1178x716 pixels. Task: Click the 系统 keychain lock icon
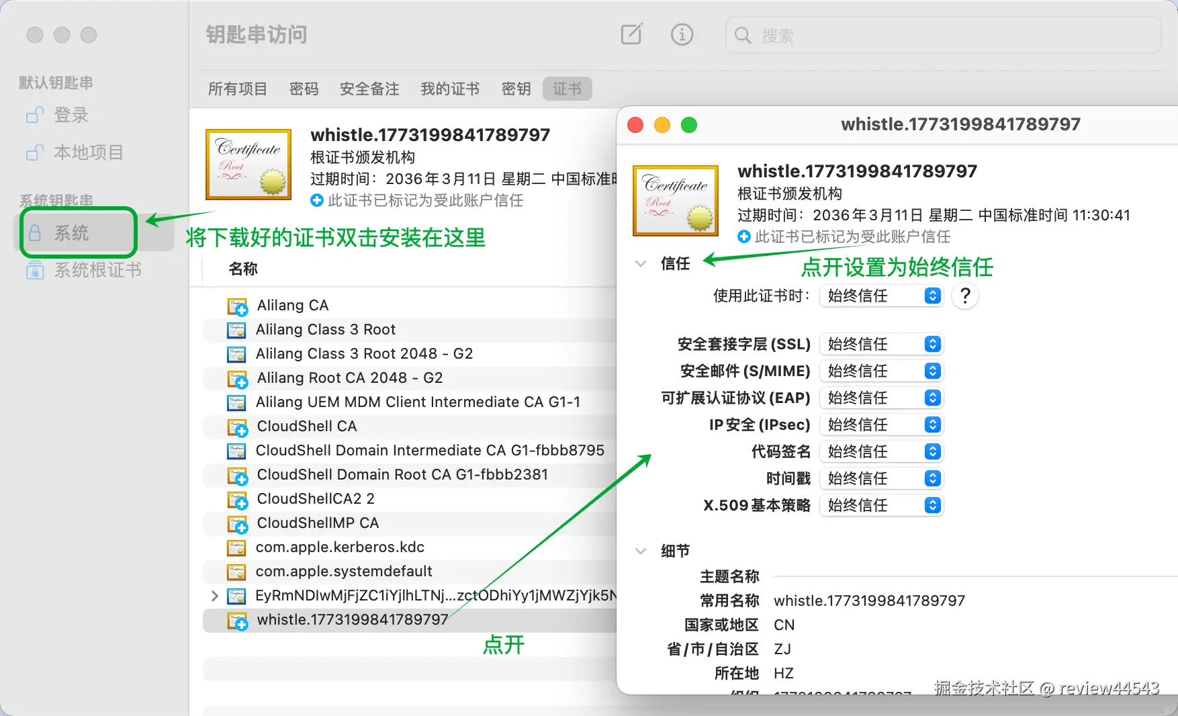[35, 233]
